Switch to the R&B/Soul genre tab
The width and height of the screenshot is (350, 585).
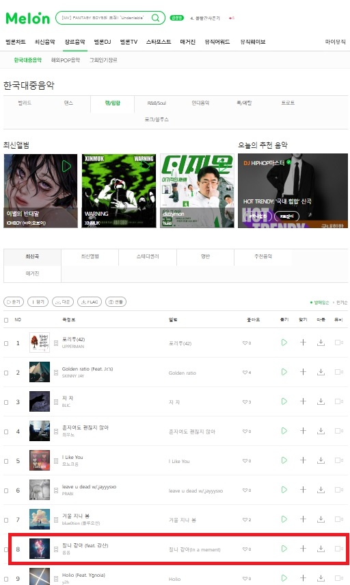tap(157, 103)
